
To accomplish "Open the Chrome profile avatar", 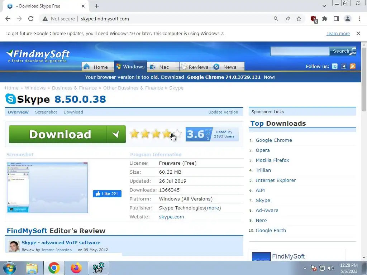I will coord(348,19).
